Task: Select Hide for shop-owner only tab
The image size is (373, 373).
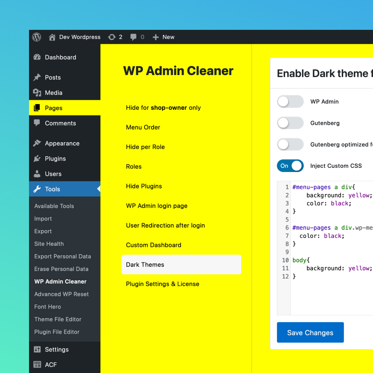Action: pyautogui.click(x=181, y=108)
